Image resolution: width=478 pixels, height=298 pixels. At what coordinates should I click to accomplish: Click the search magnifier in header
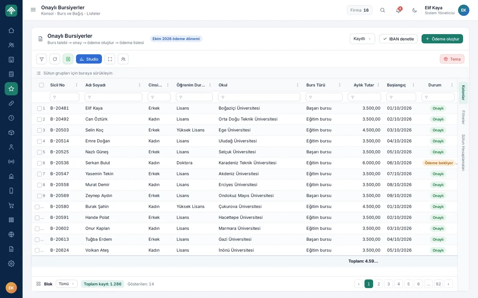tap(382, 10)
